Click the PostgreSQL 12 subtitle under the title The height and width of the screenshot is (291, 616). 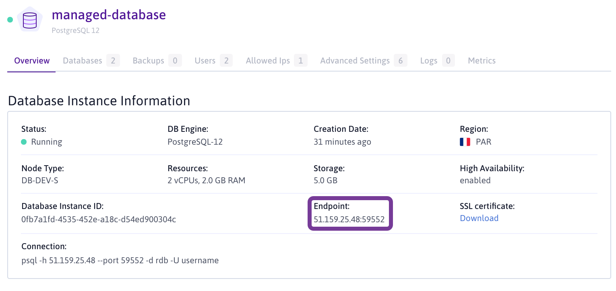coord(76,31)
